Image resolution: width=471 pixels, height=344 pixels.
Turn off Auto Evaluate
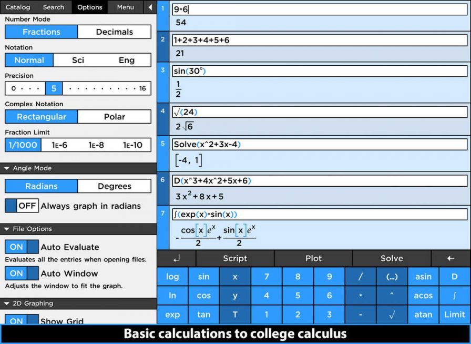pyautogui.click(x=21, y=247)
